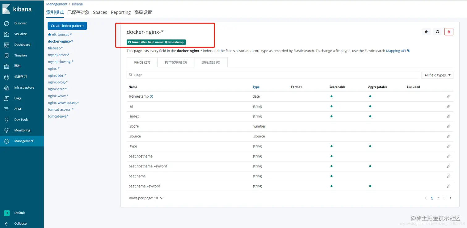The width and height of the screenshot is (467, 228).
Task: Go to previous page arrow
Action: click(x=426, y=198)
